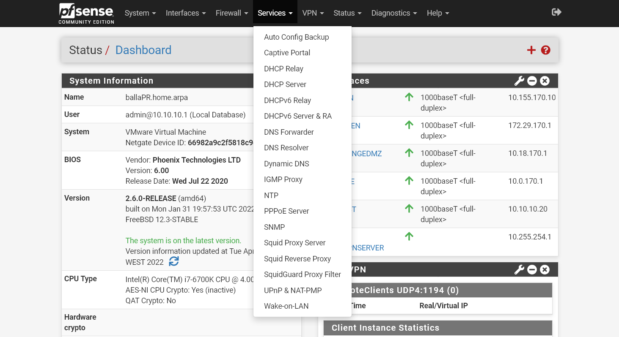Click the green up-arrow status icon for 10.155.170.10

click(409, 97)
